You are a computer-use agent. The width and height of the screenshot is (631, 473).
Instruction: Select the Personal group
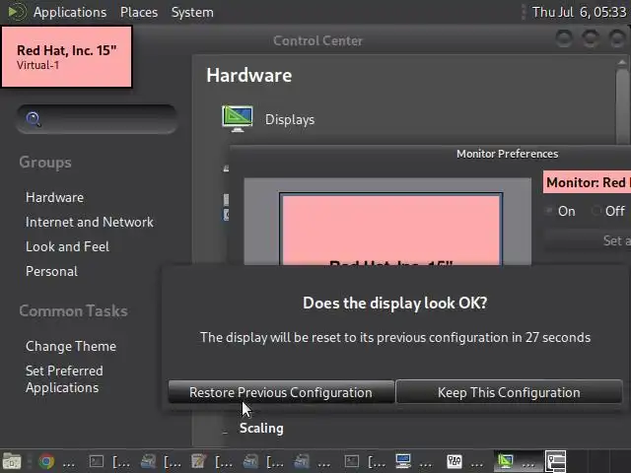[x=51, y=271]
